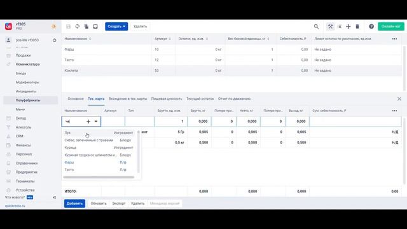407x229 pixels.
Task: Open Меню in the sidebar
Action: pos(20,109)
